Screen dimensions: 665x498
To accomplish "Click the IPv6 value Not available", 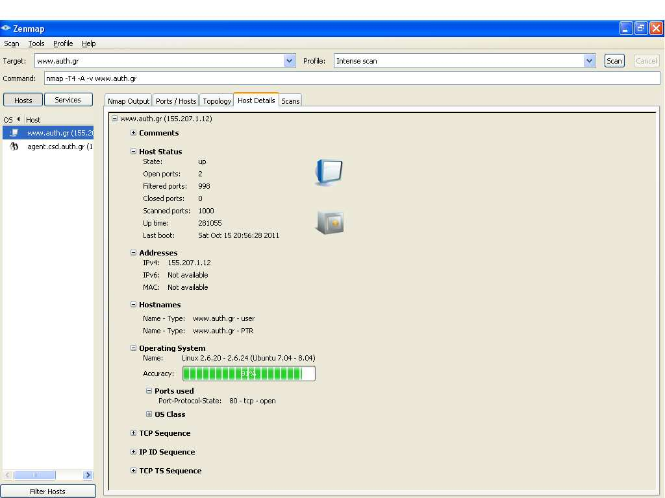I will tap(188, 275).
